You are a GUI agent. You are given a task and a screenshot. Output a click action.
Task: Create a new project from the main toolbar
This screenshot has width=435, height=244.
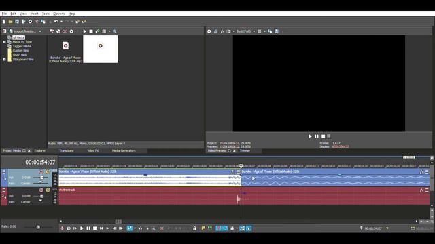(x=4, y=22)
